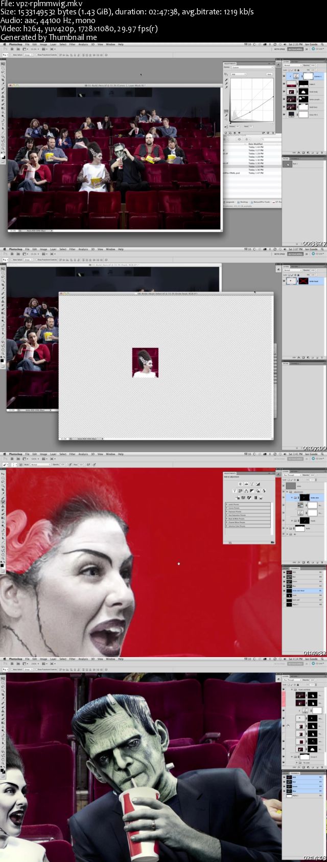
Task: In 02:14:03 frame, toggle Auto-Select checkbox
Action: (12, 669)
